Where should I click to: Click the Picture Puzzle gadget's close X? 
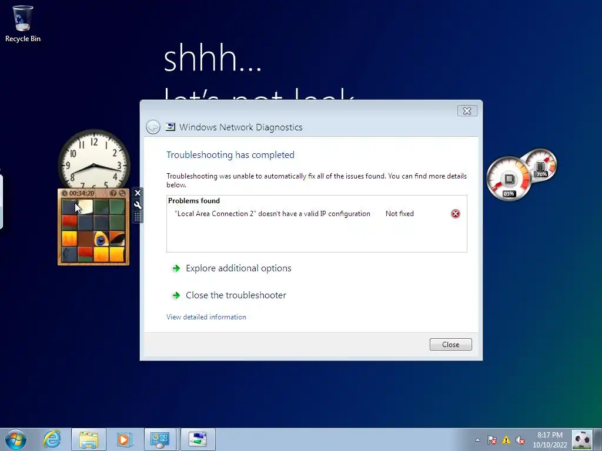coord(138,193)
